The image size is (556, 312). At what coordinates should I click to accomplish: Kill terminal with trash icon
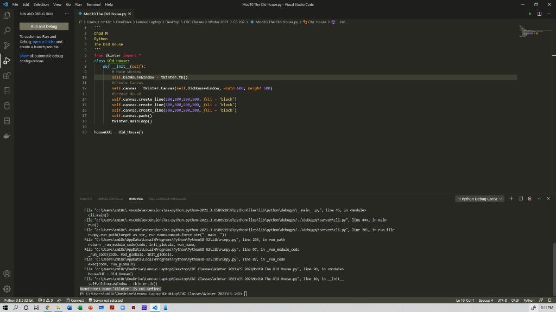530,199
